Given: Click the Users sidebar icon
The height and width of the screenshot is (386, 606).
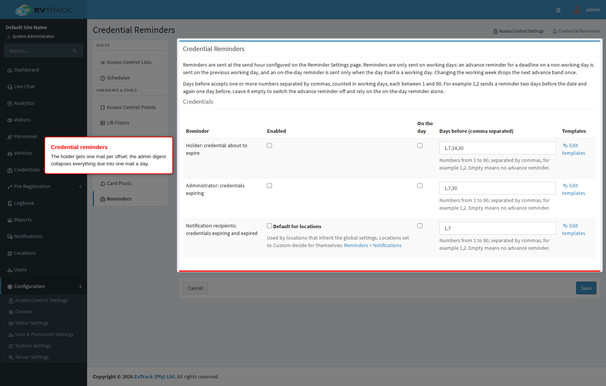Looking at the screenshot, I should click(10, 270).
